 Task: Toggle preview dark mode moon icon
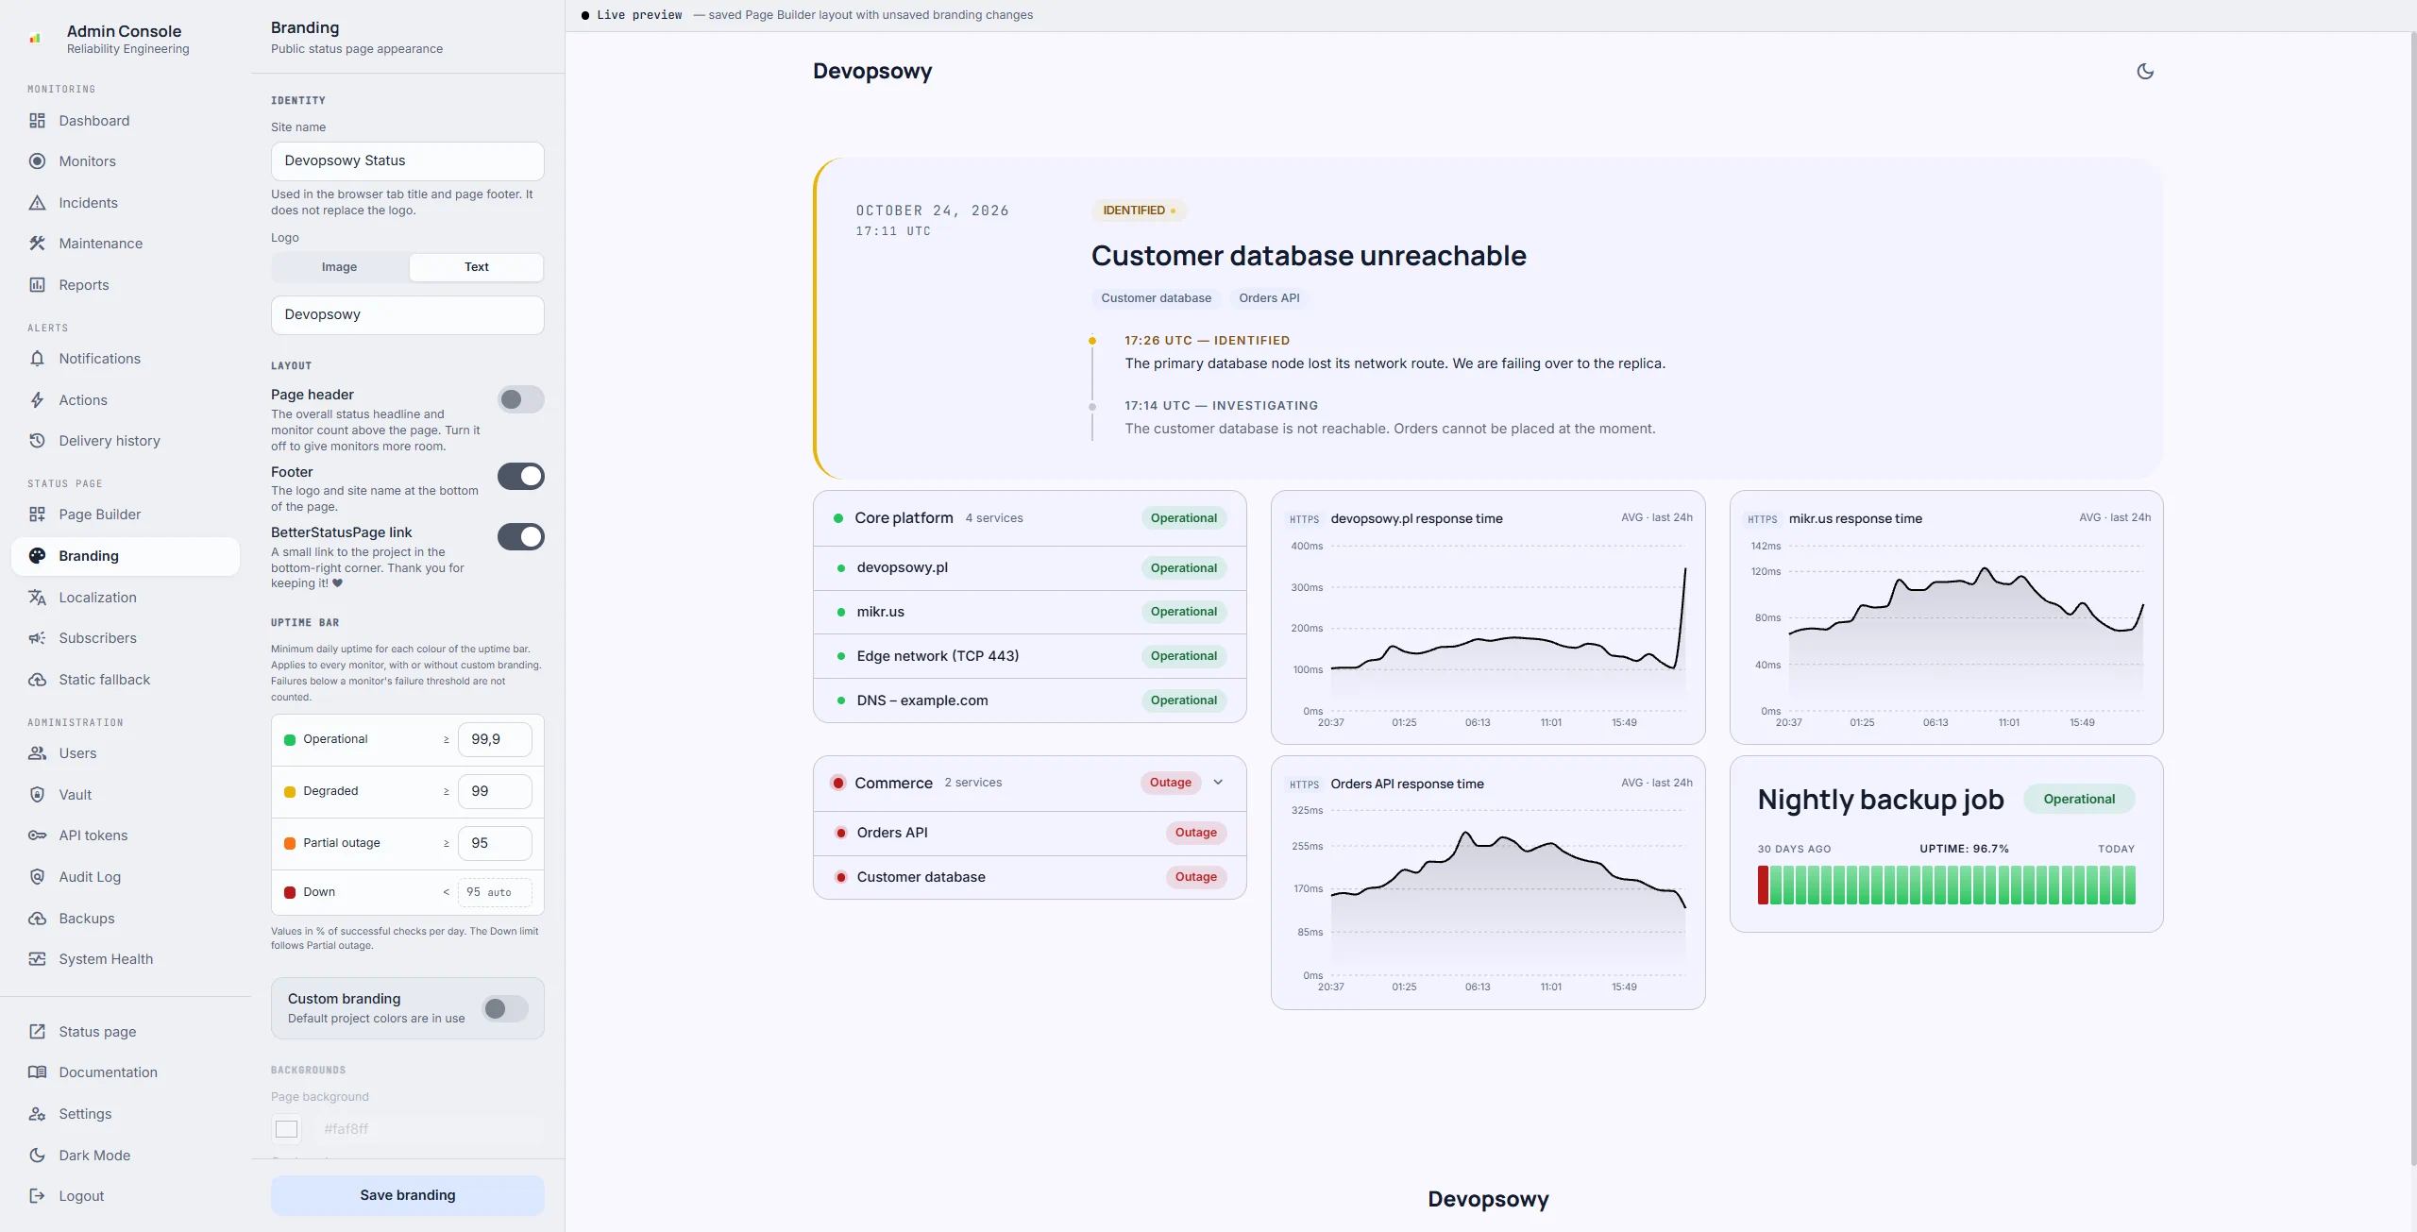(x=2145, y=72)
